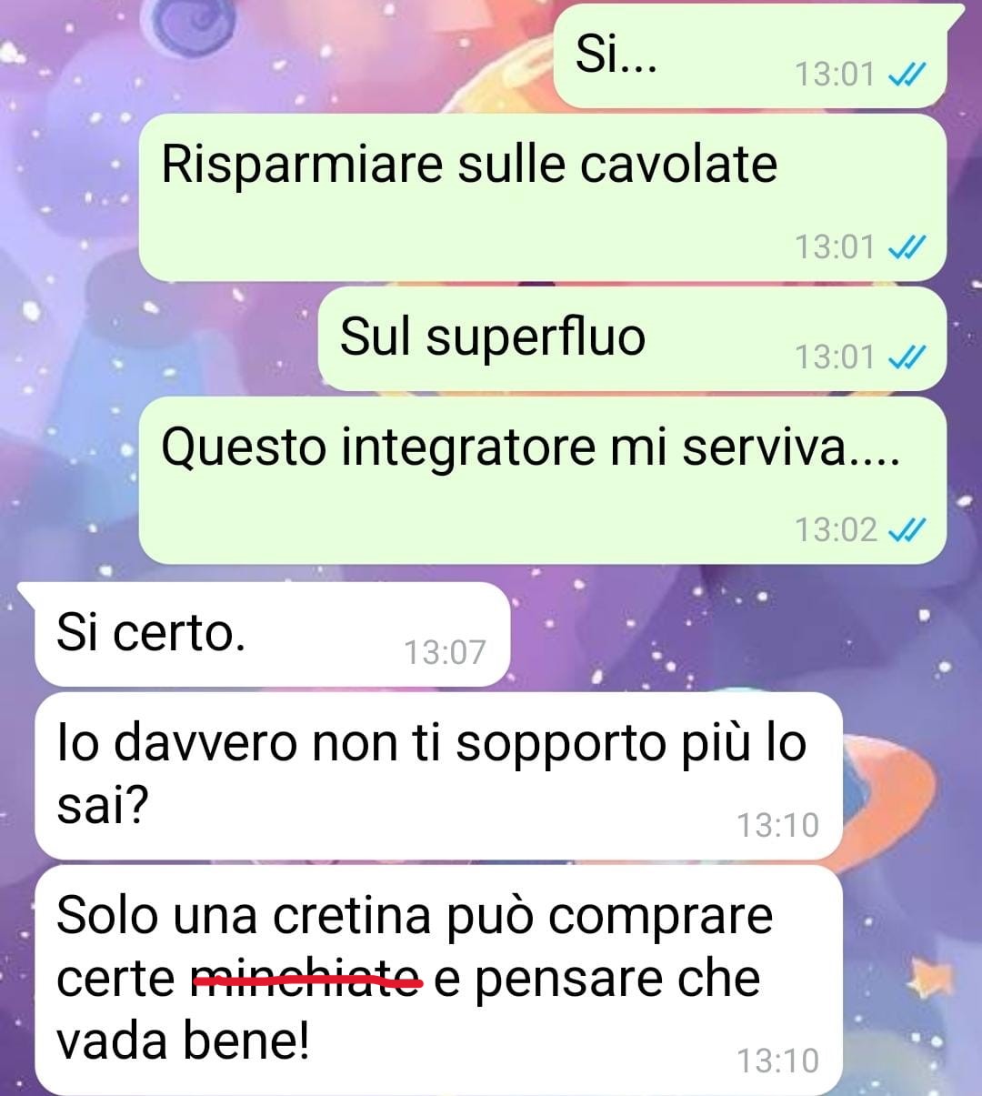Select 'Questo integratore mi serviva....' message

coord(543,480)
